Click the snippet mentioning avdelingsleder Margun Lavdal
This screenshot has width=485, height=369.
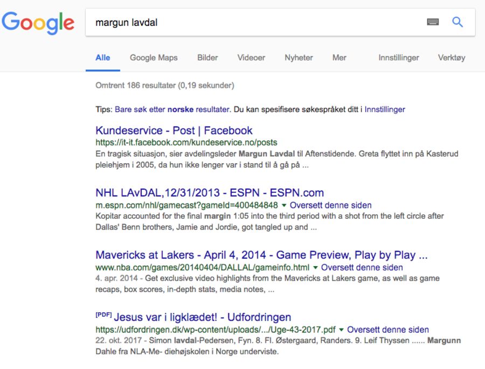tap(277, 159)
